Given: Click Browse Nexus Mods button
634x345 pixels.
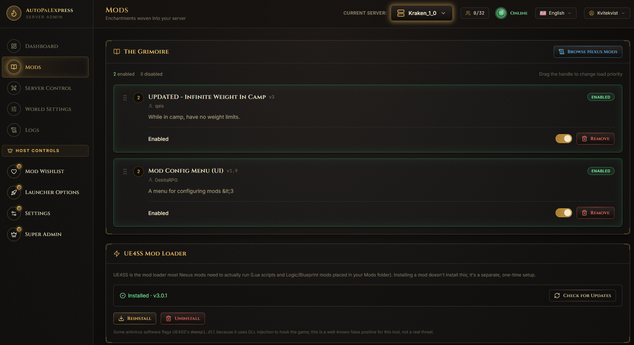Looking at the screenshot, I should pos(588,52).
